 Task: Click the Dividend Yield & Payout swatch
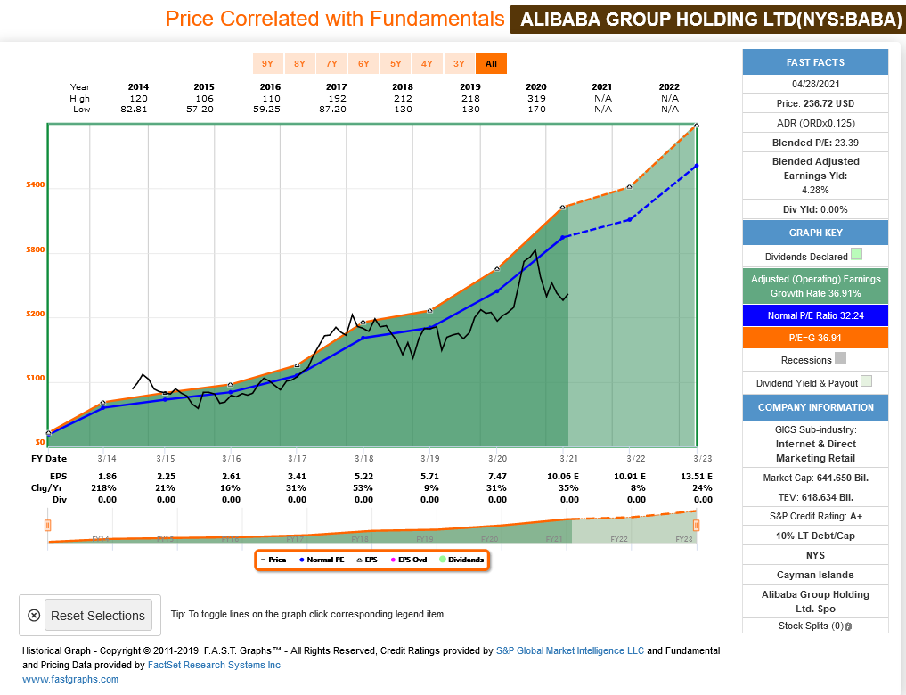point(866,380)
